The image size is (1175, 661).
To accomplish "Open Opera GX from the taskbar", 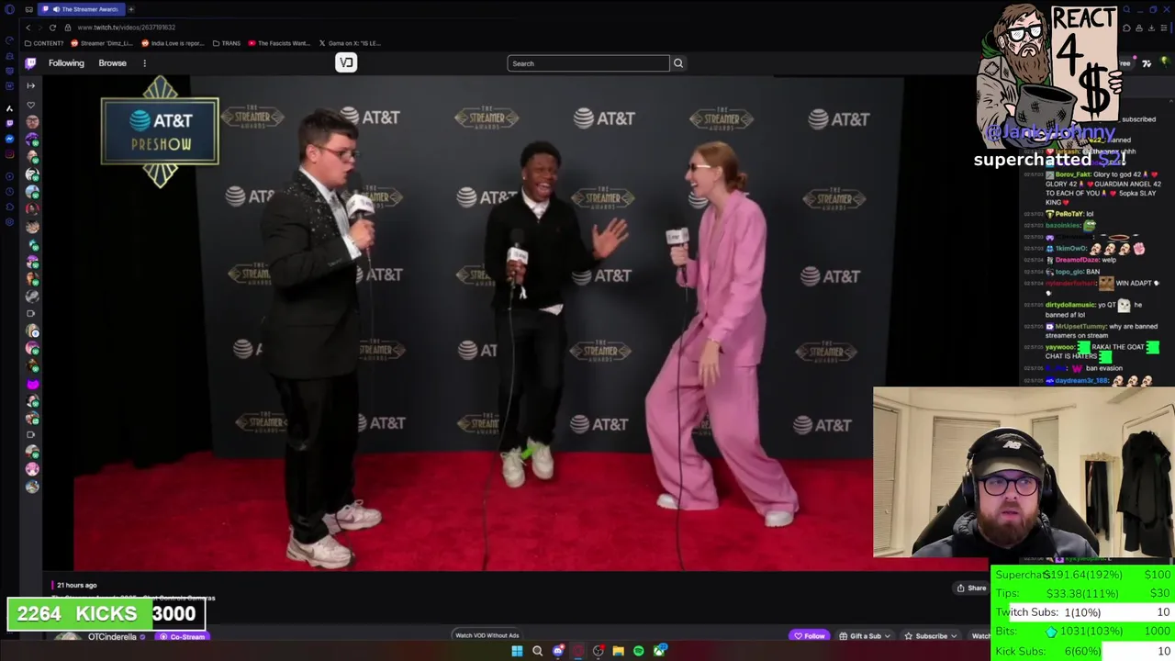I will coord(577,651).
